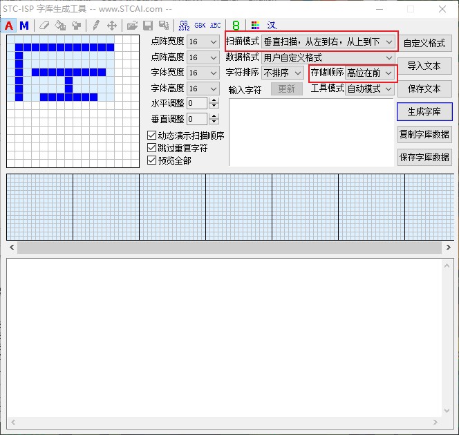Click the floppy disk save icon
The width and height of the screenshot is (459, 435).
148,26
